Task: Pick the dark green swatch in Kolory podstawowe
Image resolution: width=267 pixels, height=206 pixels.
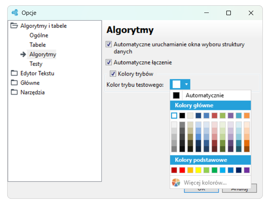Action: pyautogui.click(x=215, y=170)
